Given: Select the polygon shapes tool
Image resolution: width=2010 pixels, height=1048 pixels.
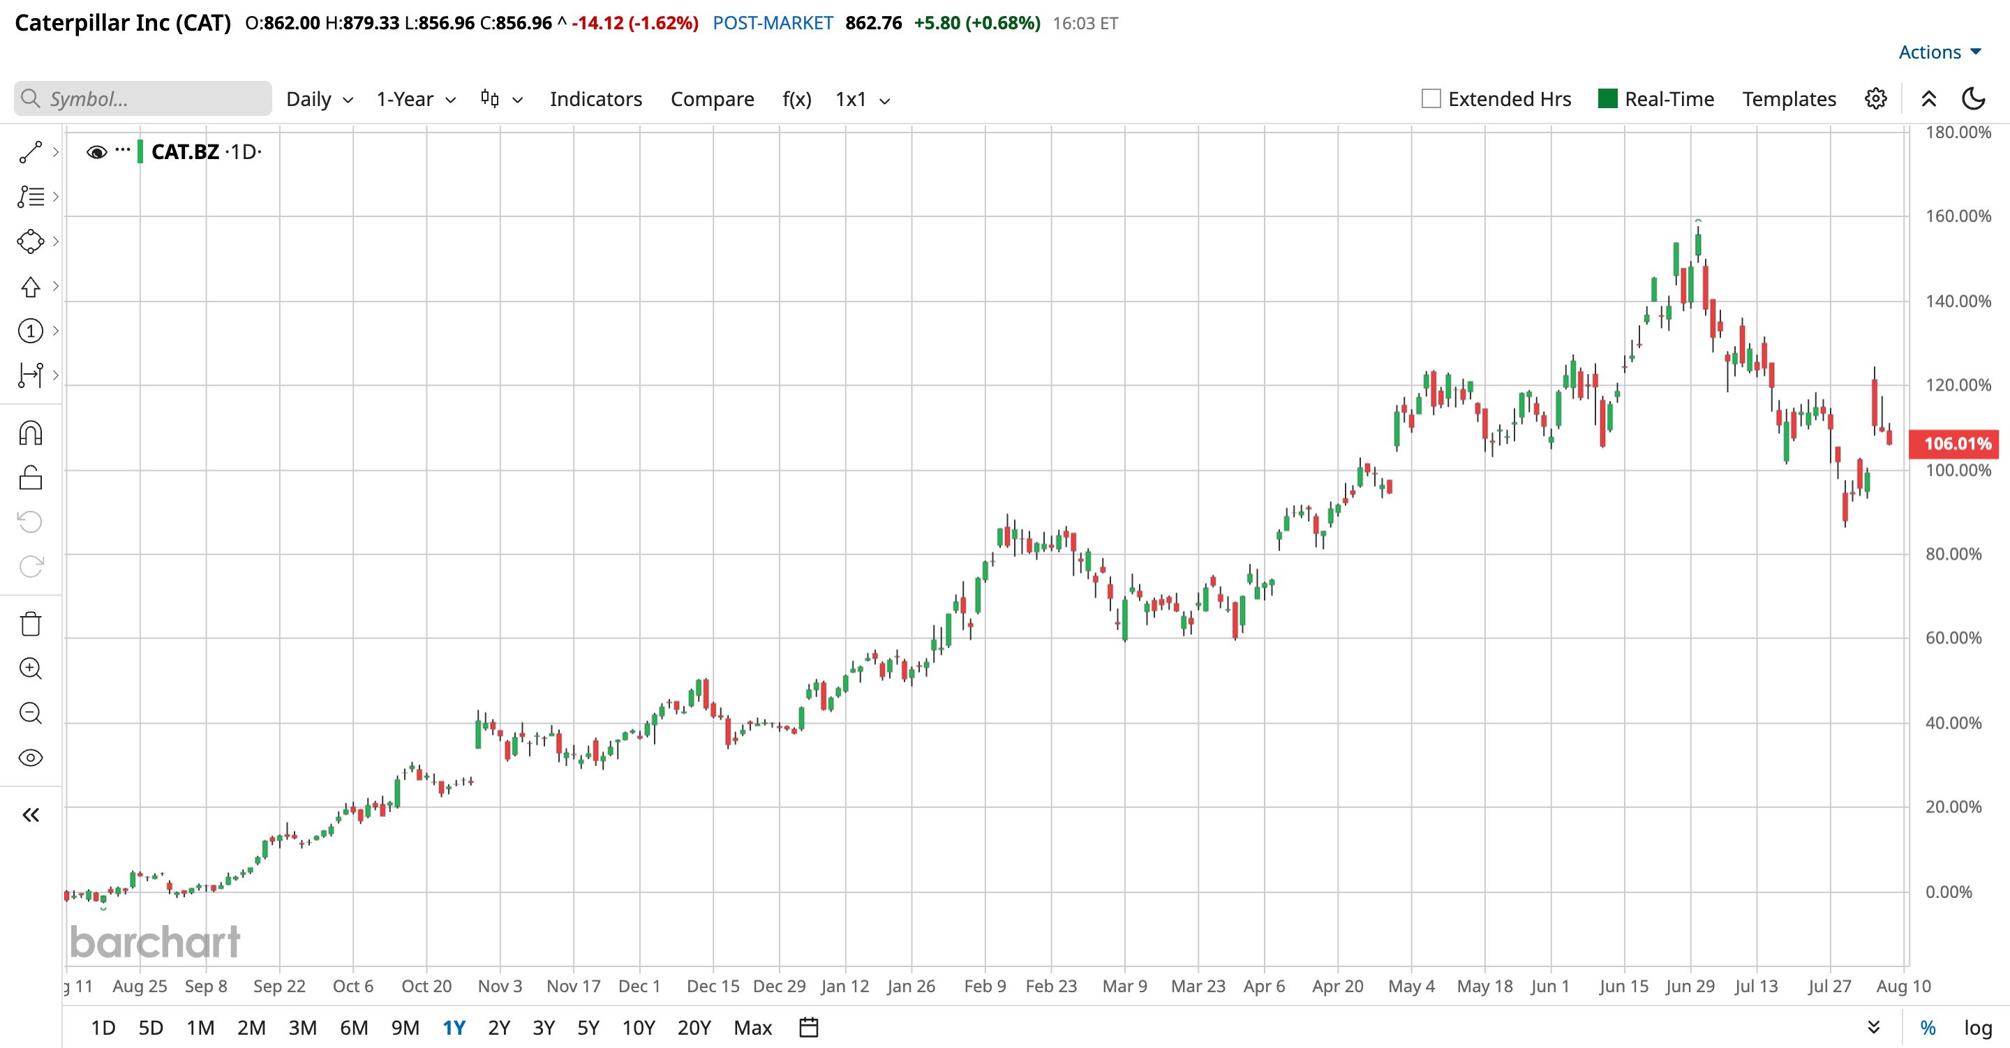Looking at the screenshot, I should [31, 241].
